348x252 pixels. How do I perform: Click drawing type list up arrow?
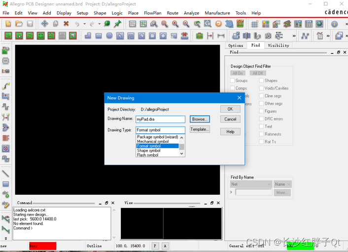click(x=182, y=138)
